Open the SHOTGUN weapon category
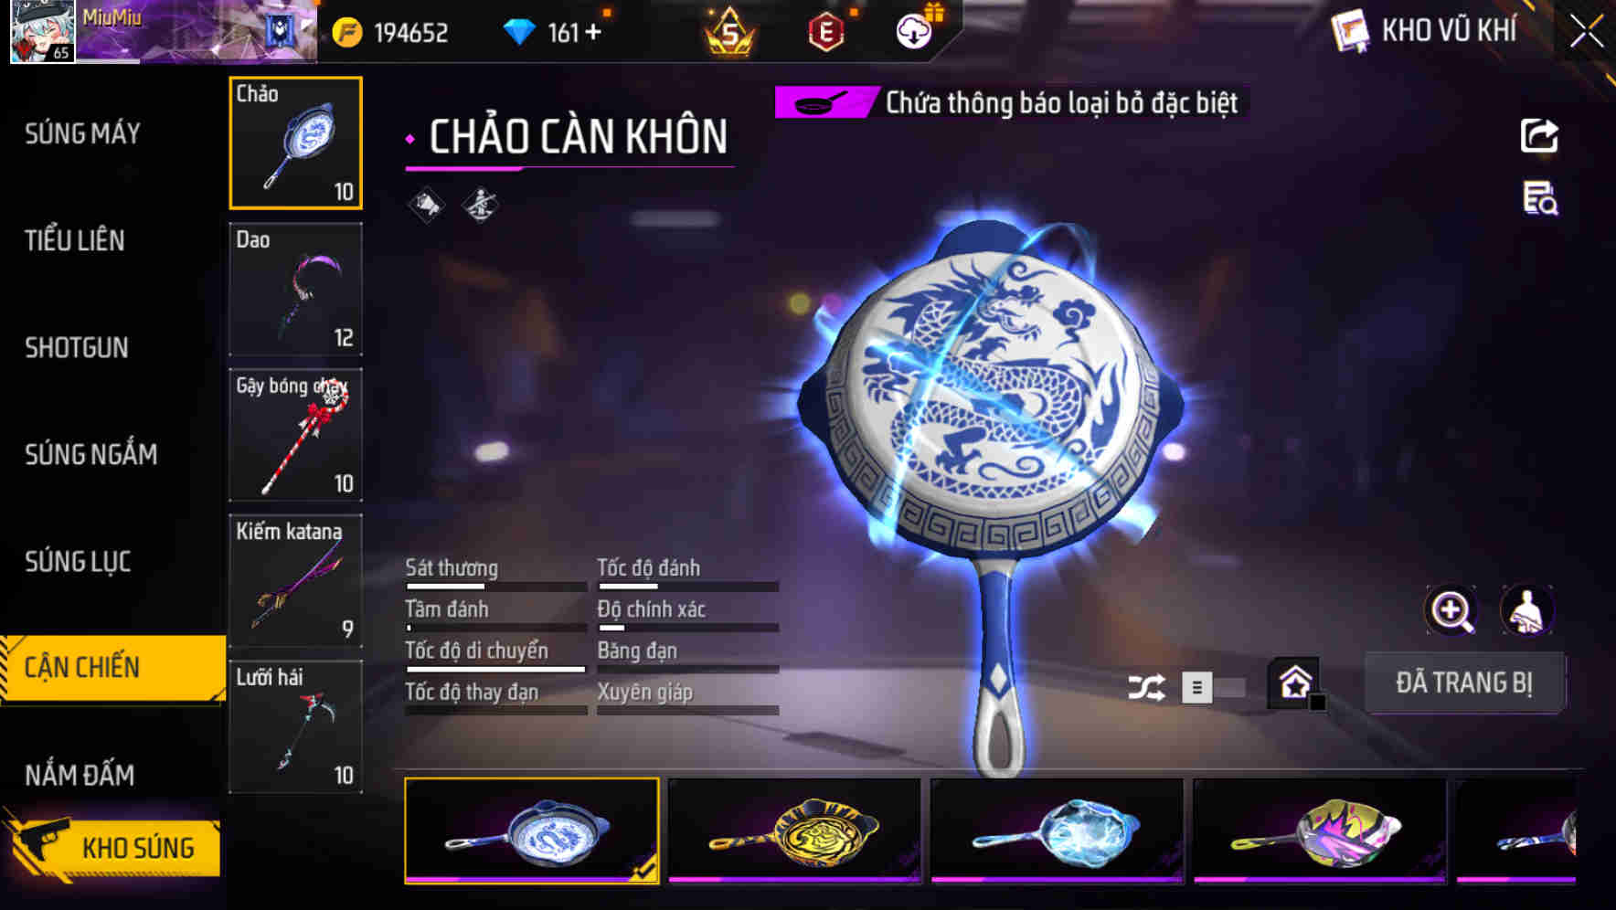This screenshot has width=1616, height=910. [76, 347]
